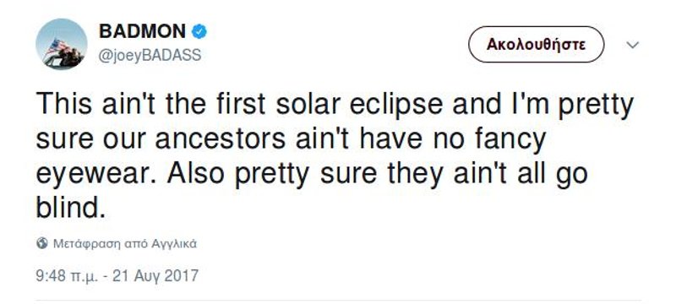Click the Μετάφραση από Αγγλικά translate link
This screenshot has width=676, height=304.
pos(124,244)
